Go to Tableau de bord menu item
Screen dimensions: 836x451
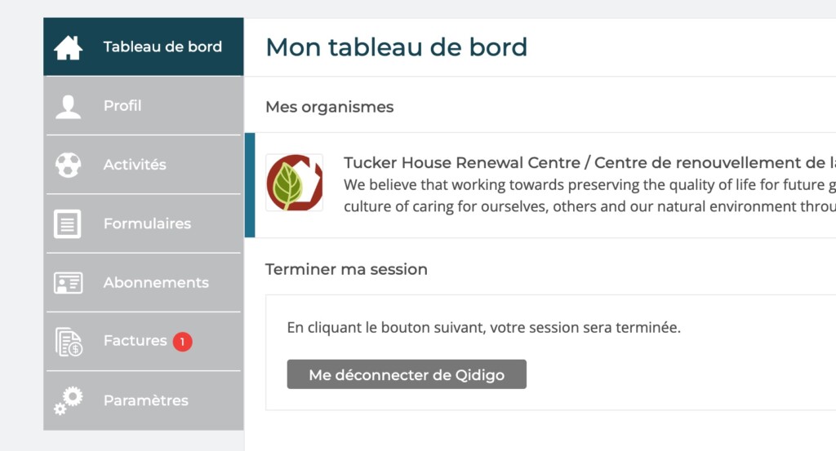[144, 46]
